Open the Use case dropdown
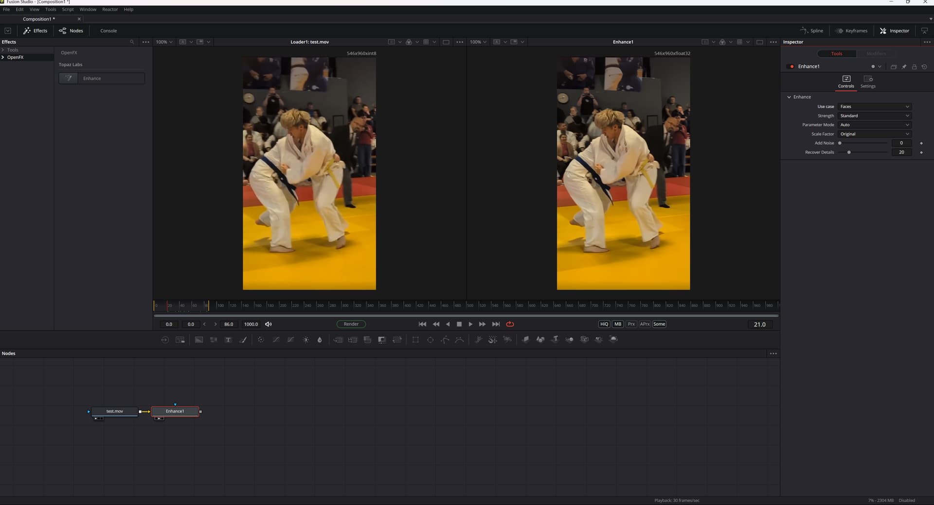934x505 pixels. click(x=874, y=107)
